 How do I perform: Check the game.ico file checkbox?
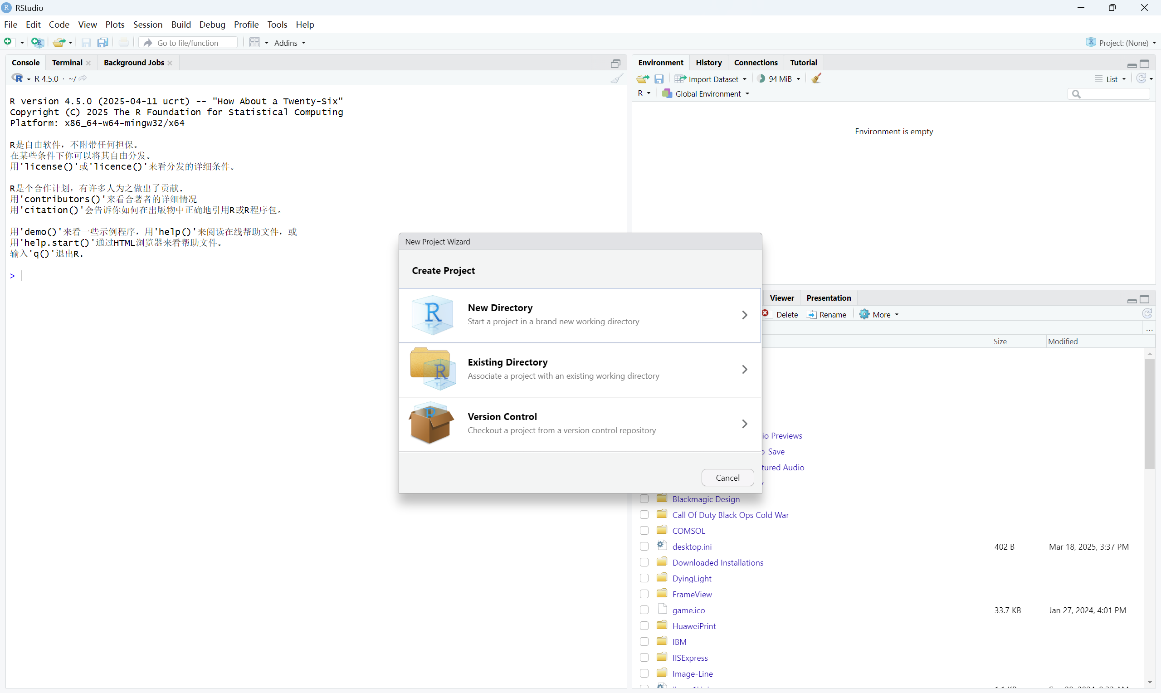(644, 610)
